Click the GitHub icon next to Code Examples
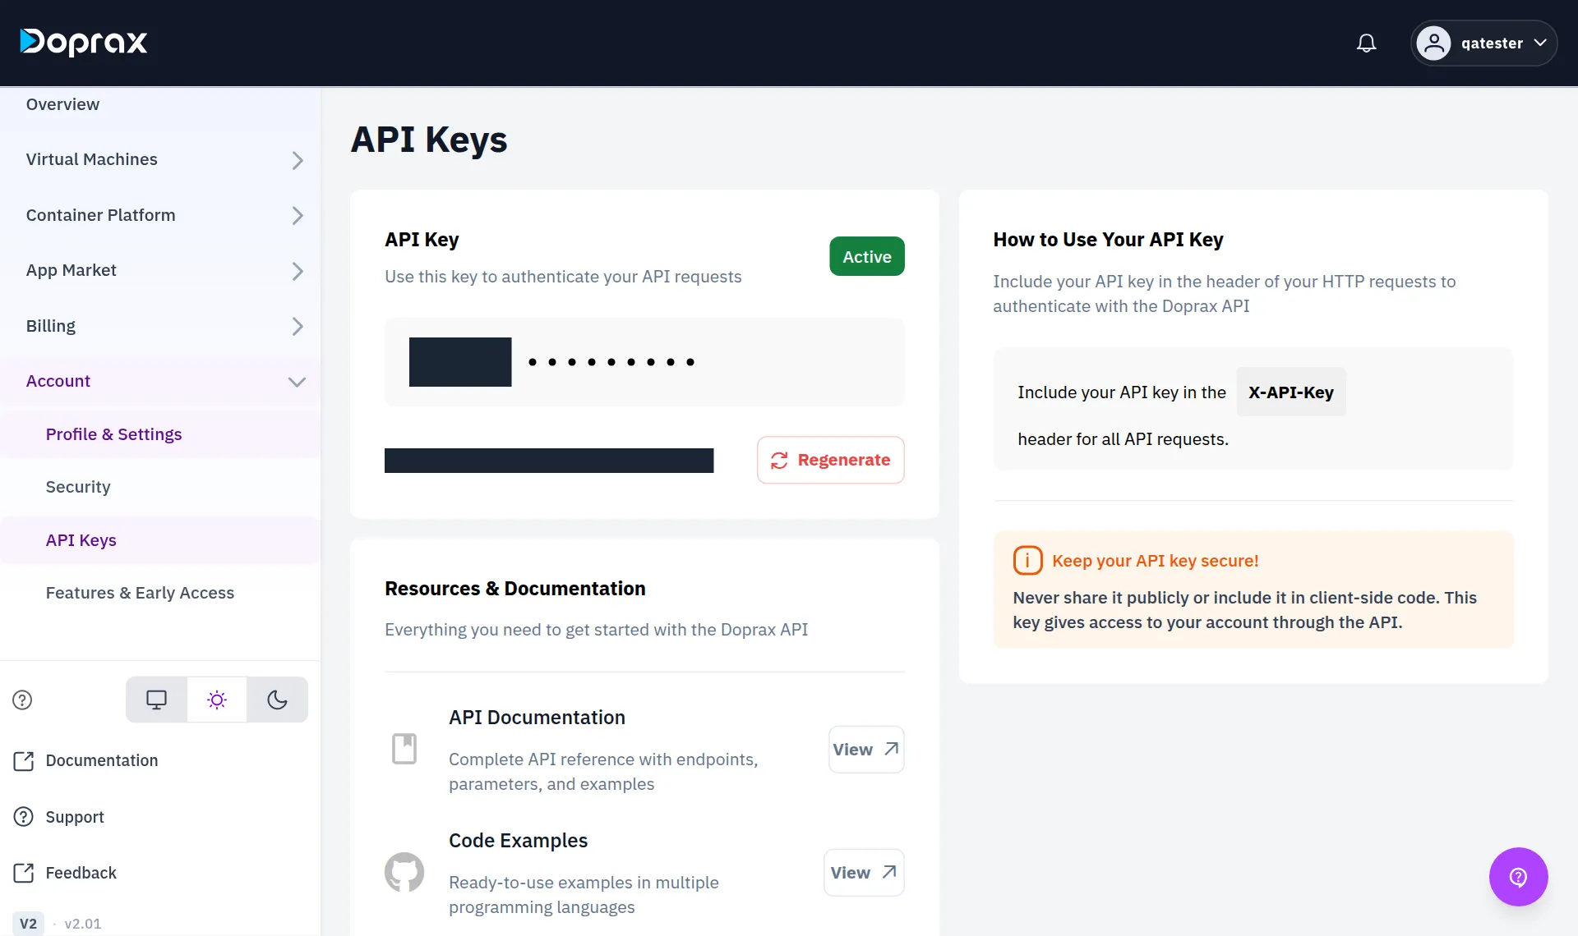 point(404,872)
